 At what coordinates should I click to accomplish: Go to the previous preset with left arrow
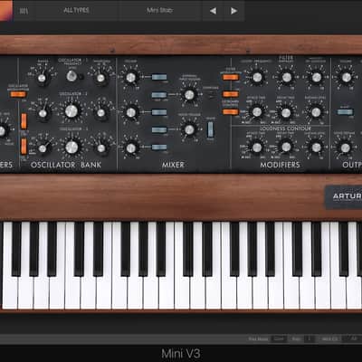[213, 11]
